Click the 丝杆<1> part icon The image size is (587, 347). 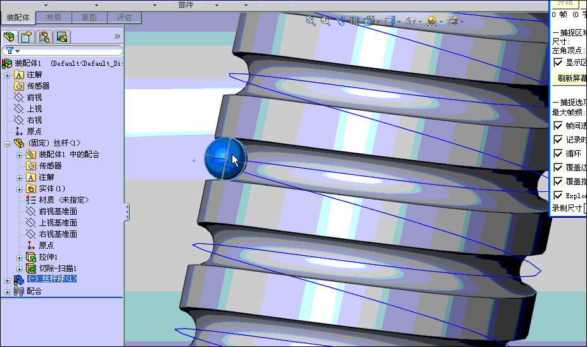(x=19, y=143)
